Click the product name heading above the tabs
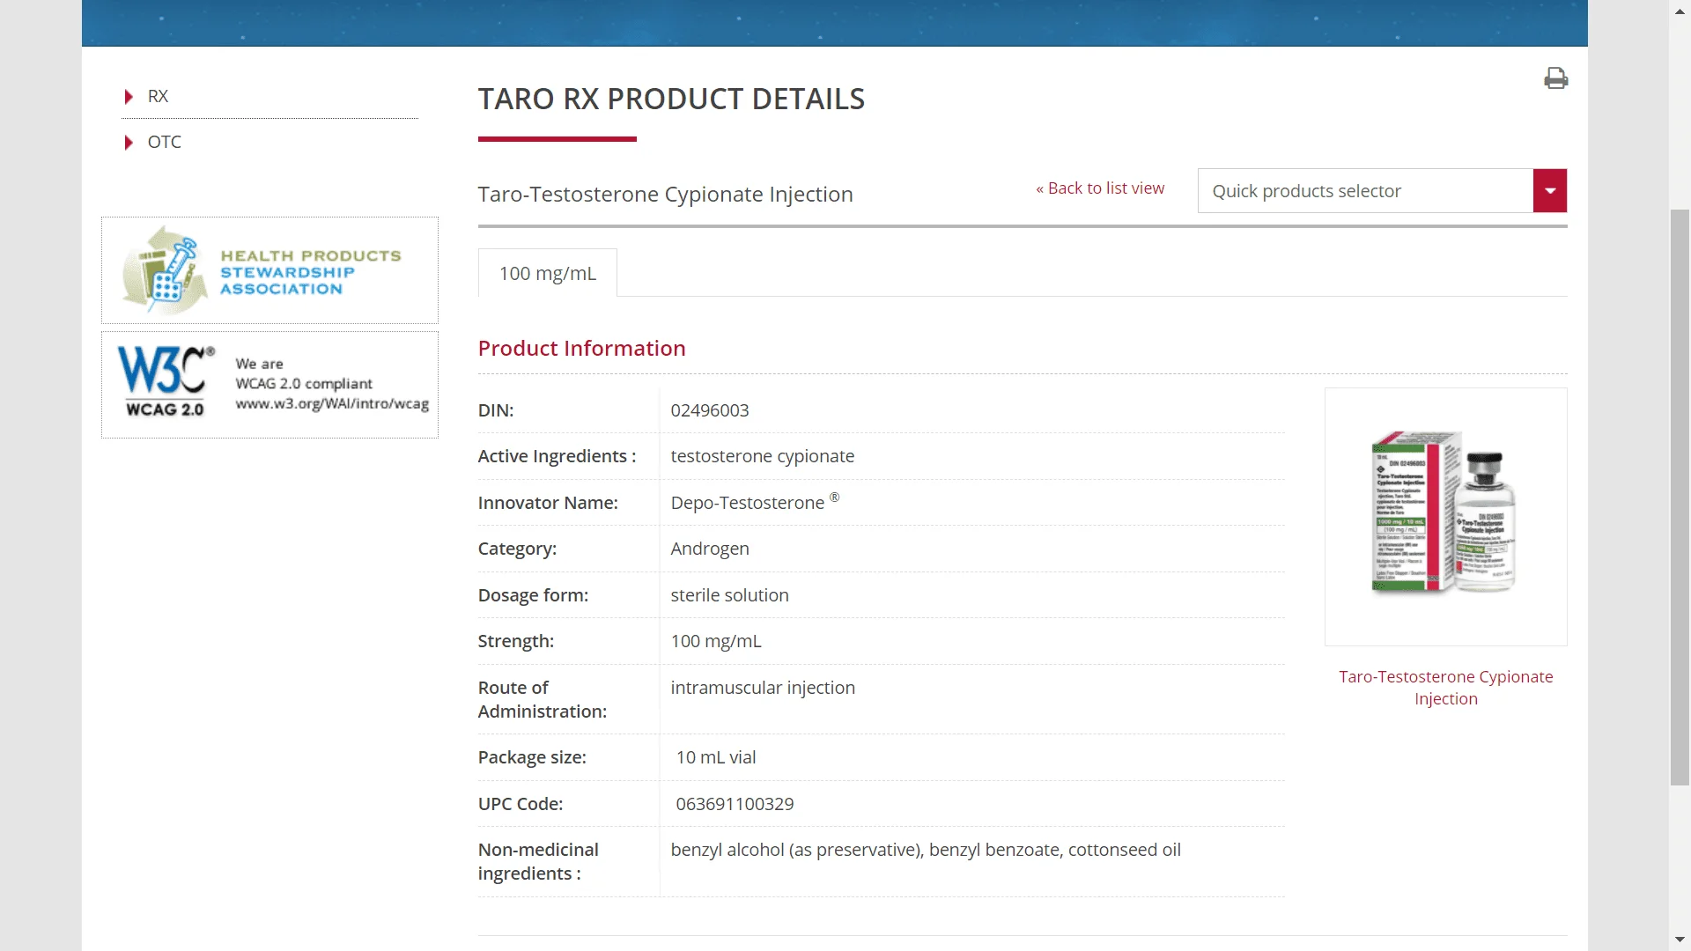This screenshot has width=1691, height=951. [665, 194]
